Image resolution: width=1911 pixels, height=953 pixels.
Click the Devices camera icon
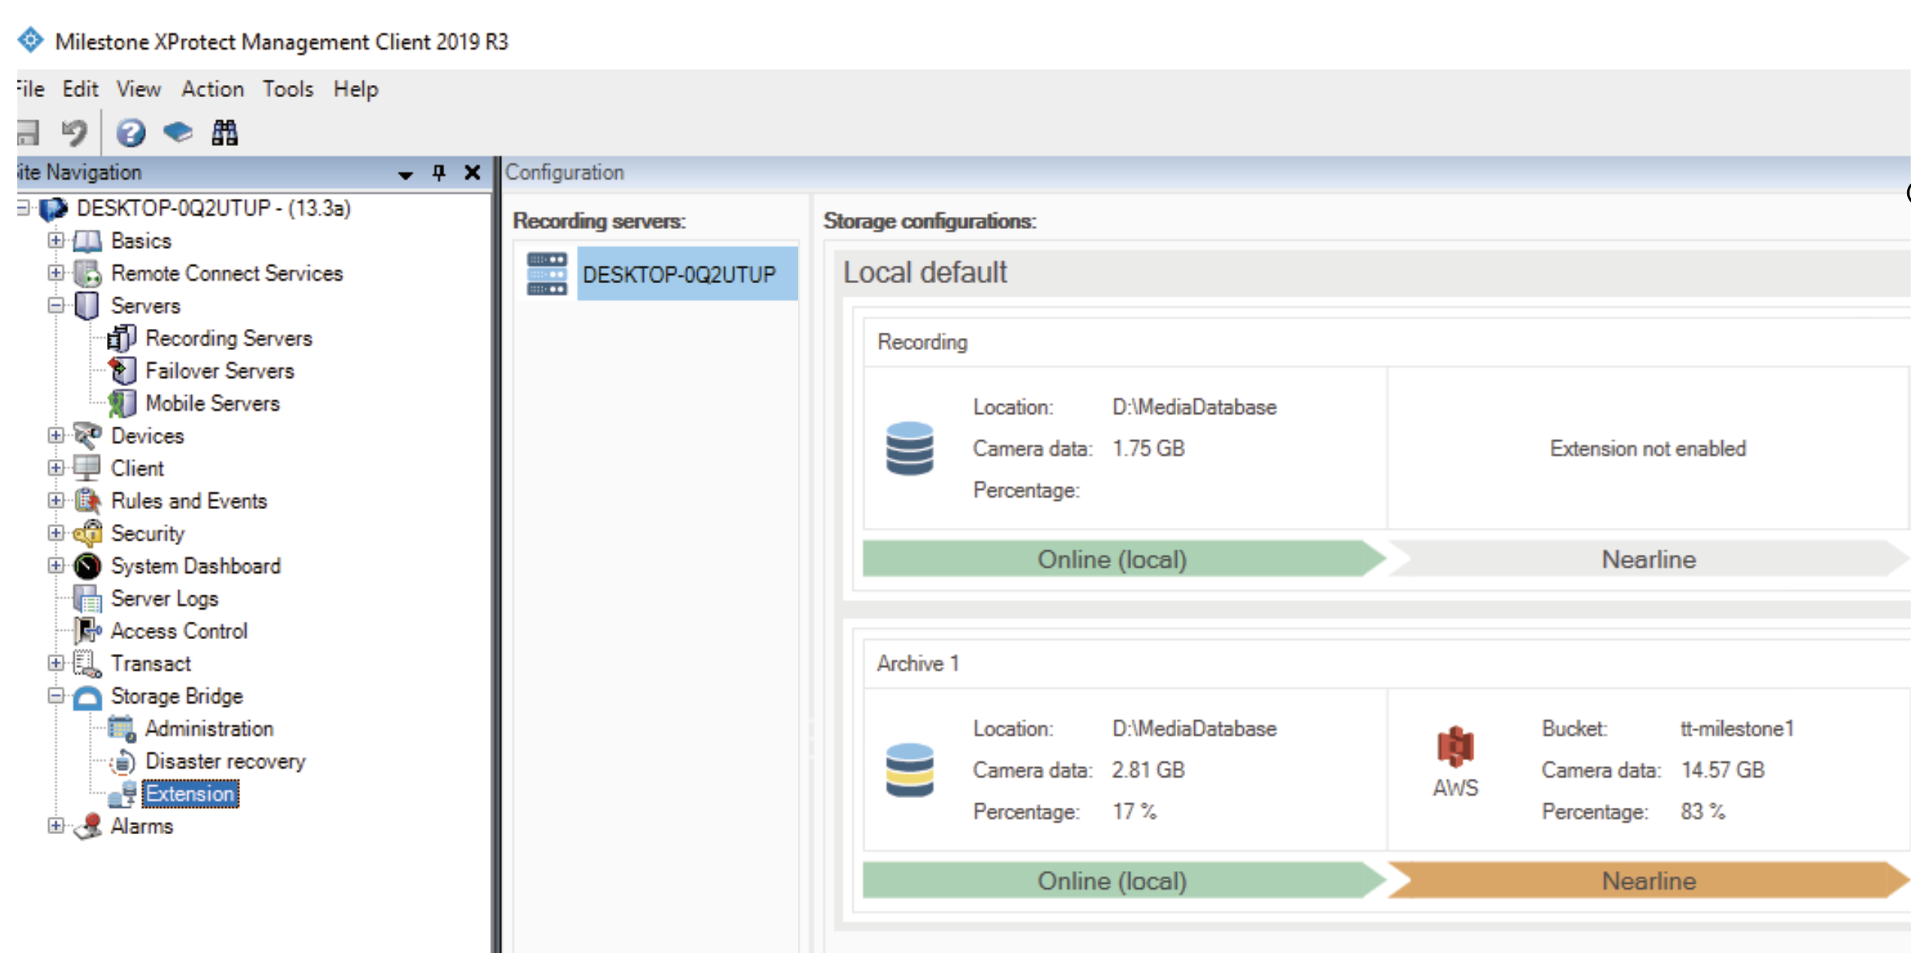[x=87, y=435]
